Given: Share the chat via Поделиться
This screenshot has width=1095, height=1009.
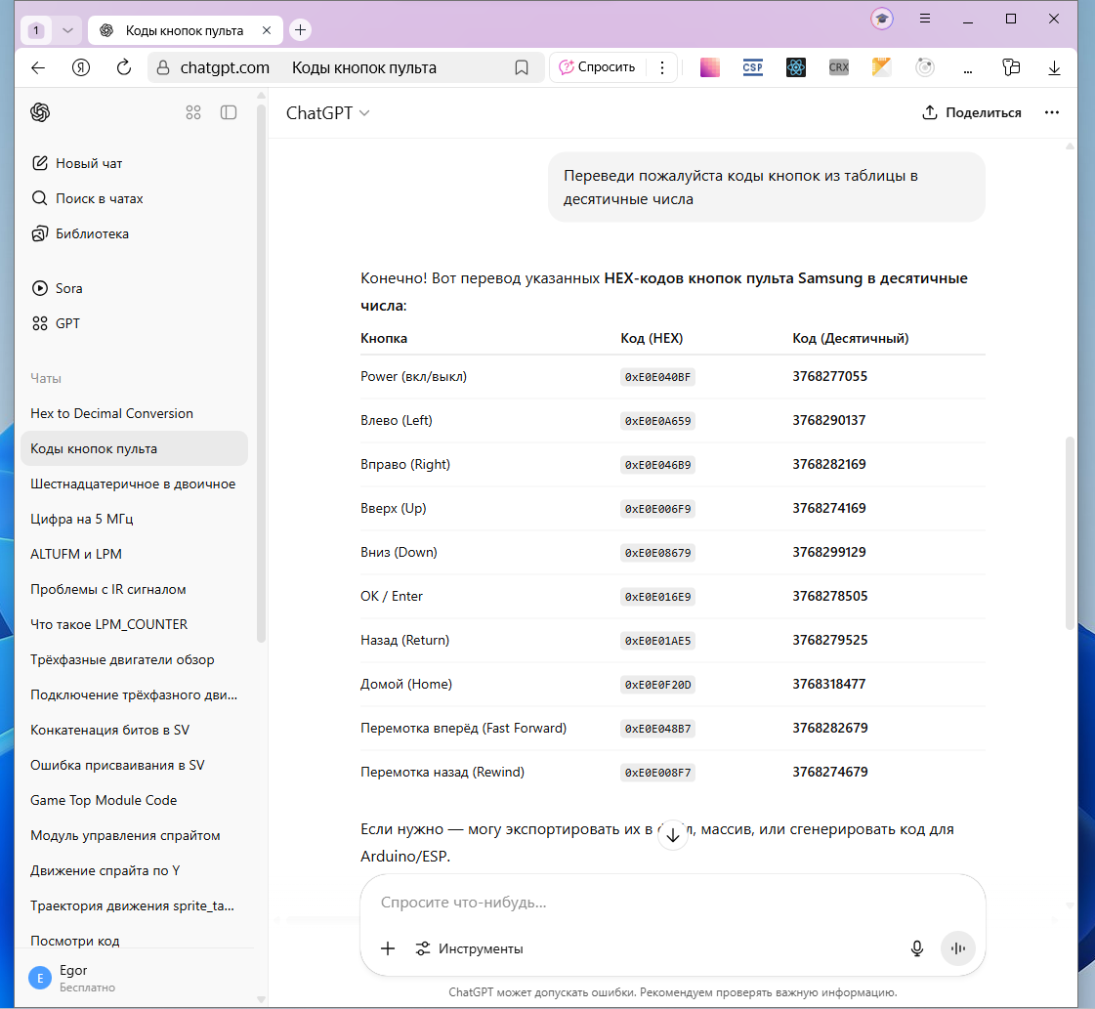Looking at the screenshot, I should click(971, 112).
